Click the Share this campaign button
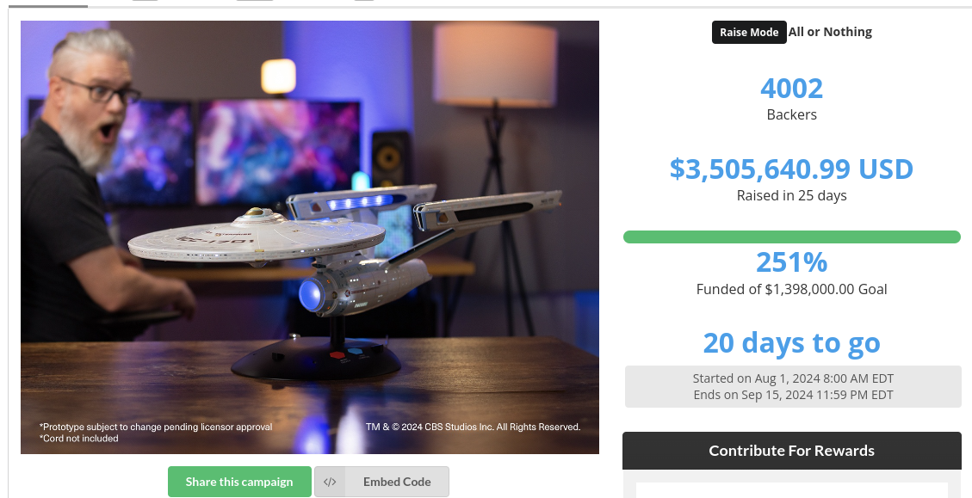972x498 pixels. [x=239, y=482]
